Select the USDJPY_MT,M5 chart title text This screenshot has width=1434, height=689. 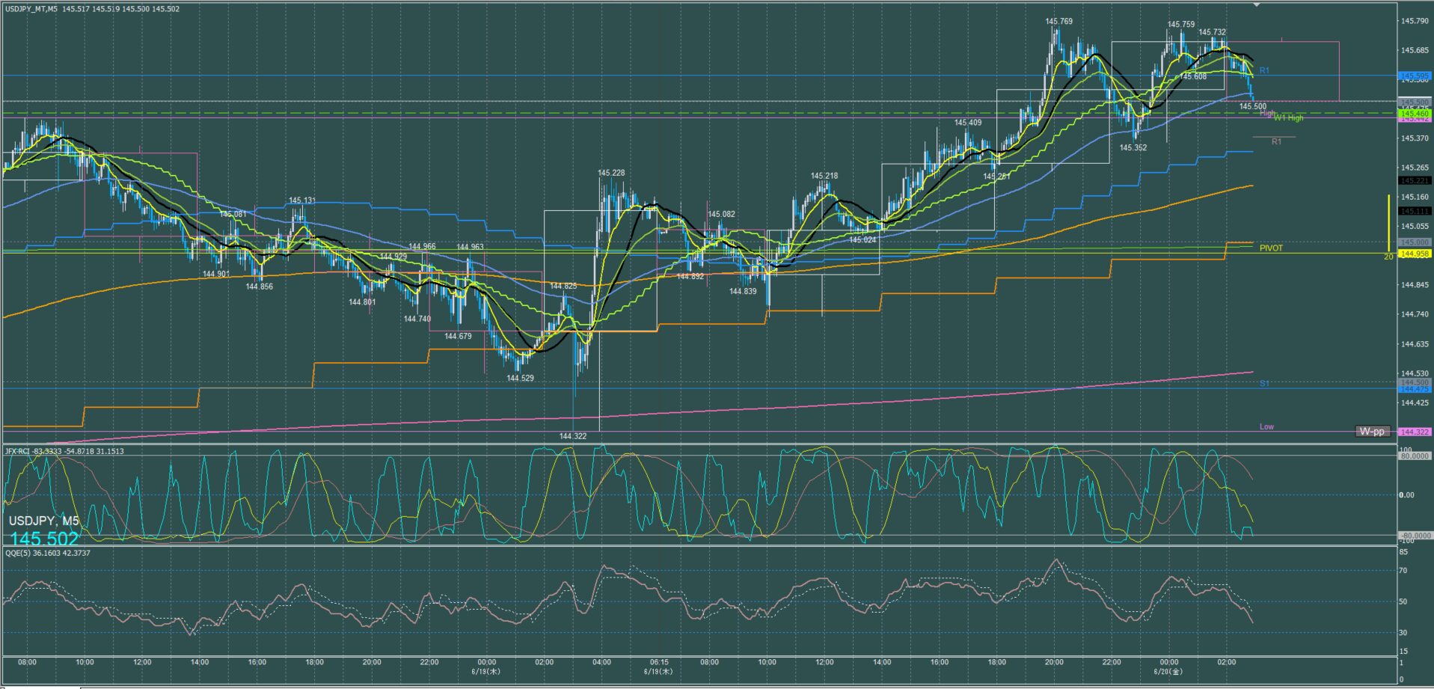(31, 9)
